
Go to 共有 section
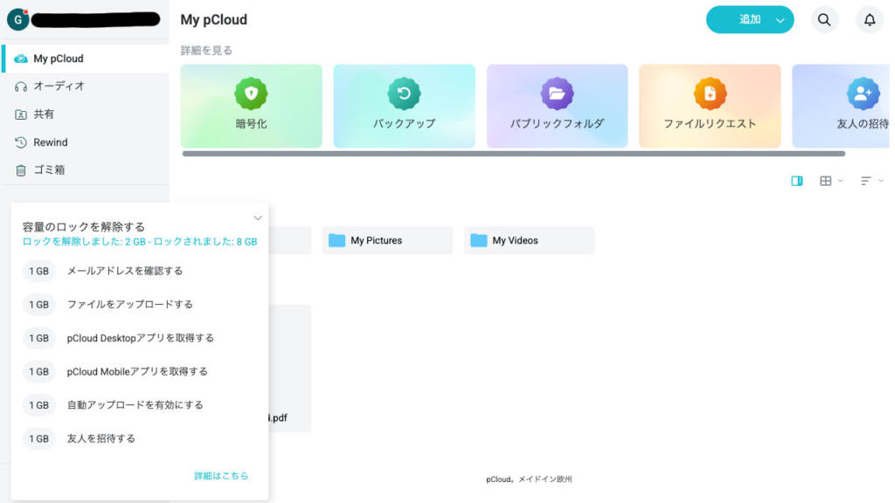point(86,114)
